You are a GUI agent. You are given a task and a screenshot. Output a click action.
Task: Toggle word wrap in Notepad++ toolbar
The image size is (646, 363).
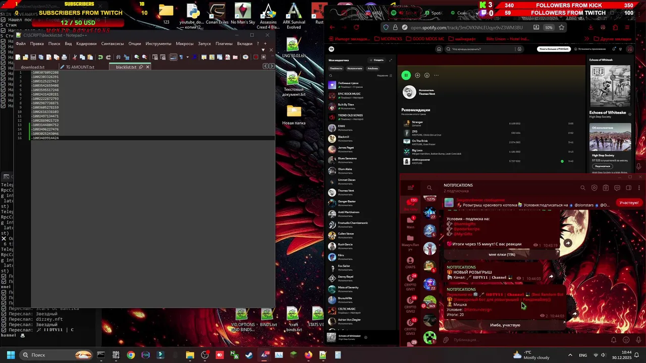173,57
